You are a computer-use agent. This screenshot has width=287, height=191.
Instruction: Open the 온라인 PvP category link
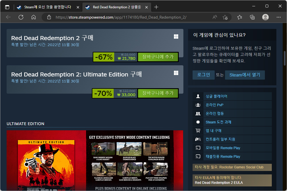(x=214, y=105)
